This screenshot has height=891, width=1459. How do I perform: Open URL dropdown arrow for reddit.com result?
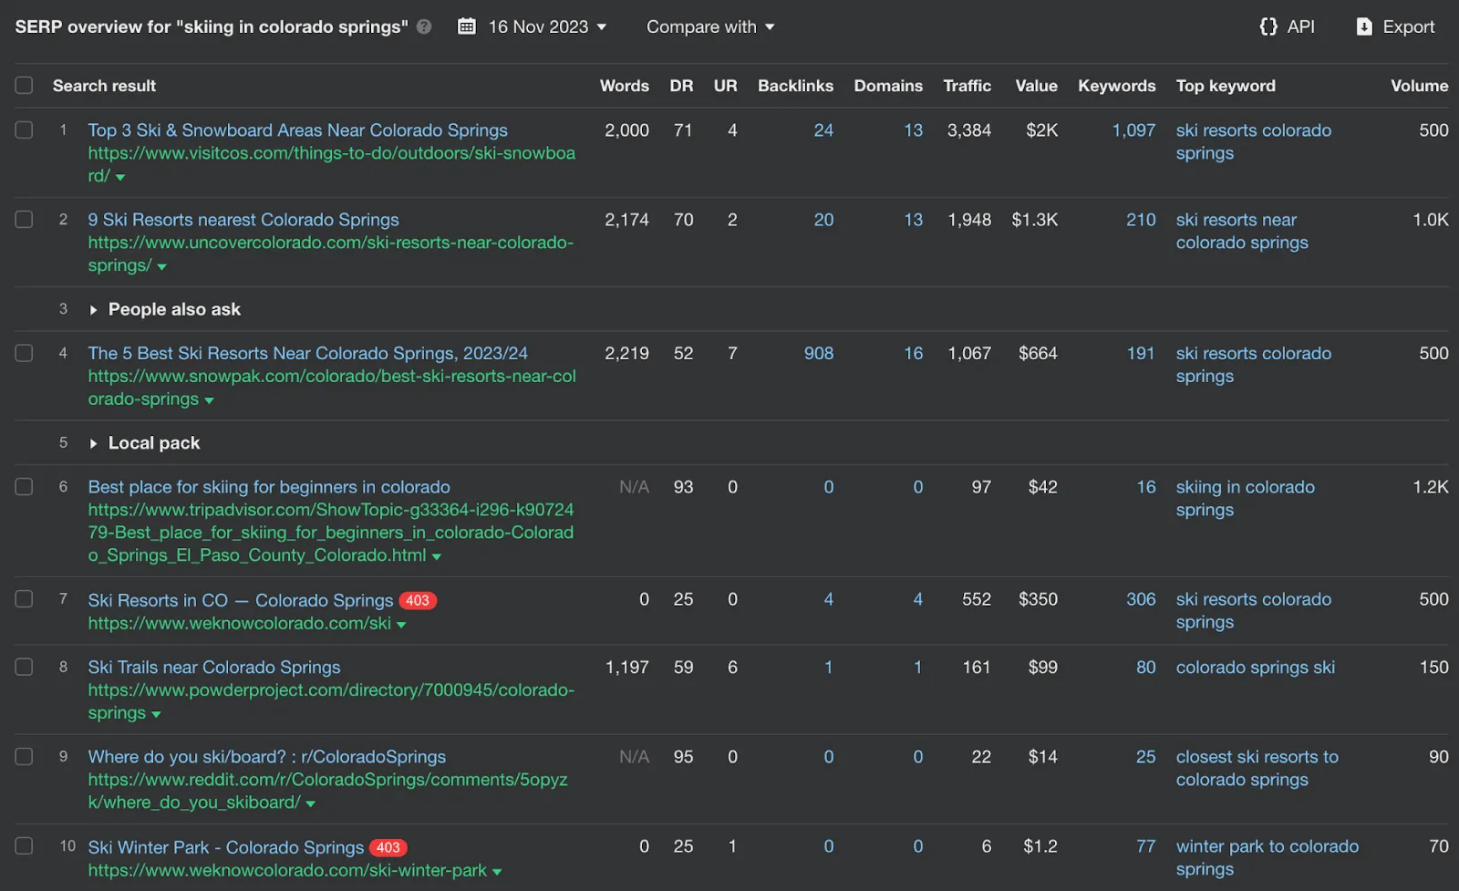click(310, 803)
